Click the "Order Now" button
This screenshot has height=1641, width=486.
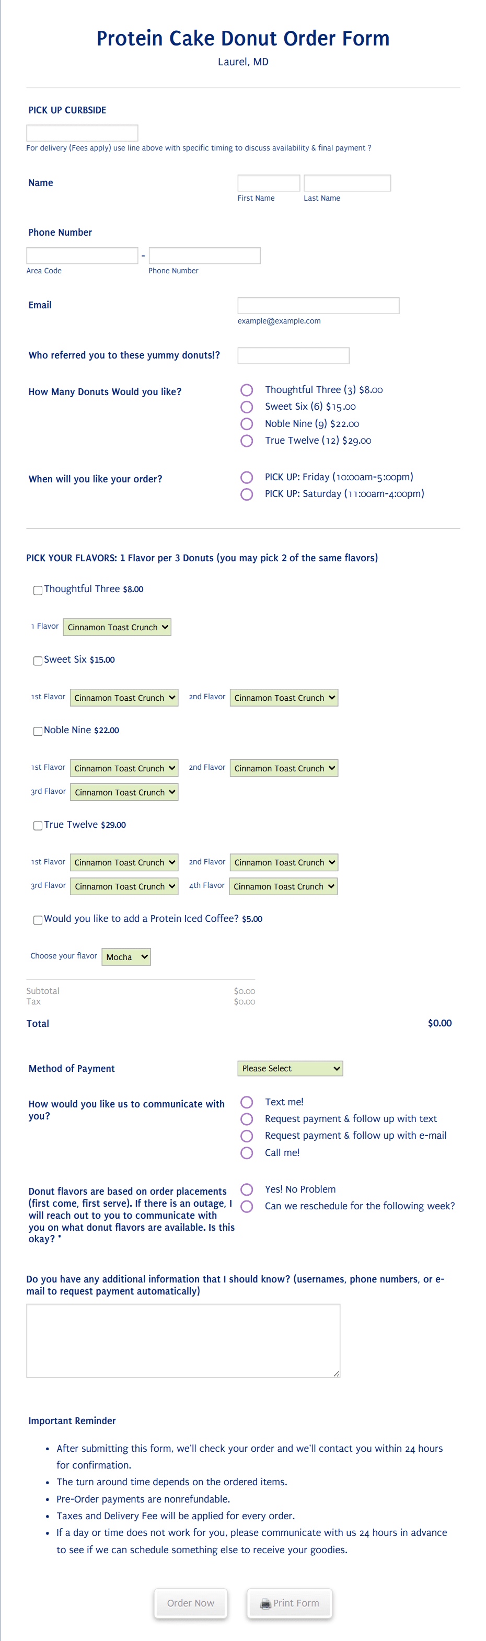[x=190, y=1603]
